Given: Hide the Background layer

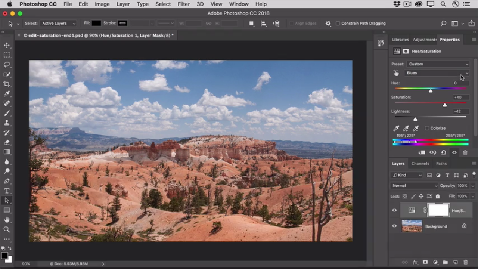Looking at the screenshot, I should click(394, 226).
